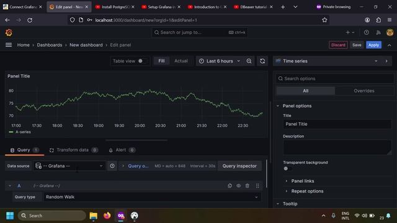Switch to the Alert tab
Screen dimensions: 397x223
(x=122, y=150)
